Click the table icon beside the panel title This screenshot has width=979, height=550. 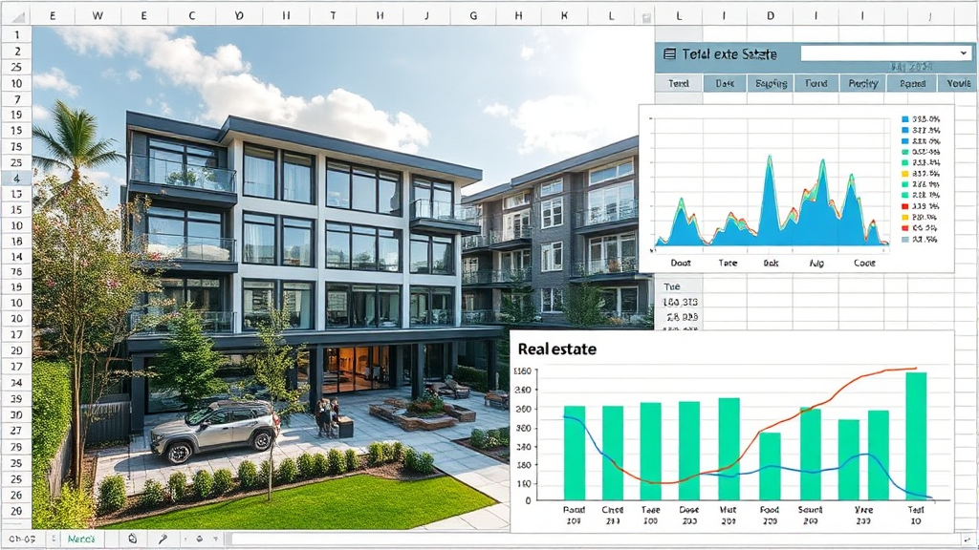[669, 54]
